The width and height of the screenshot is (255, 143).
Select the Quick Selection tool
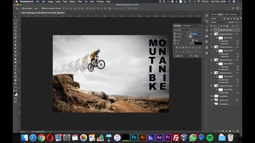tap(16, 27)
